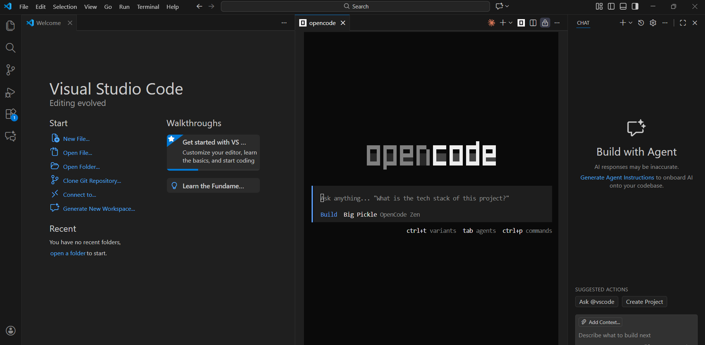
Task: Click the Customize Layout icon
Action: coord(599,6)
